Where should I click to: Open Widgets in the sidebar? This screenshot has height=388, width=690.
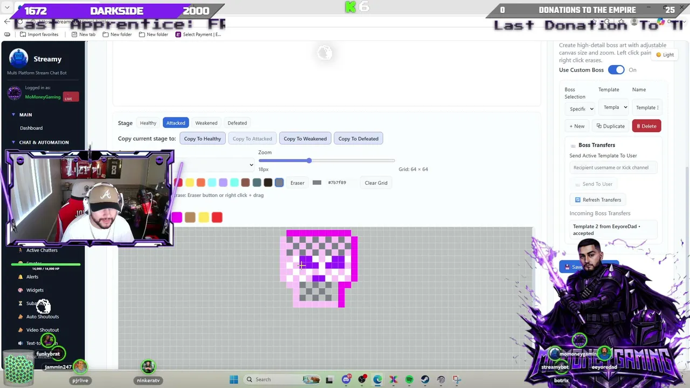[35, 290]
